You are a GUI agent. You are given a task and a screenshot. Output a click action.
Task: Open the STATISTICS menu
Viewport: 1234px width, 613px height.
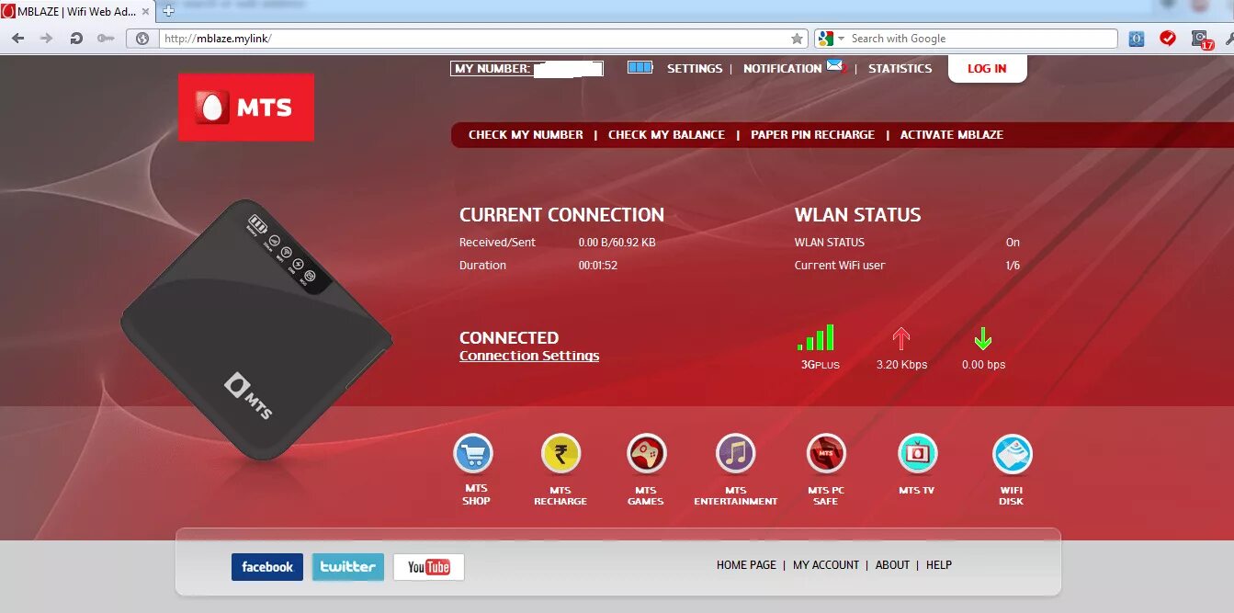(x=900, y=69)
